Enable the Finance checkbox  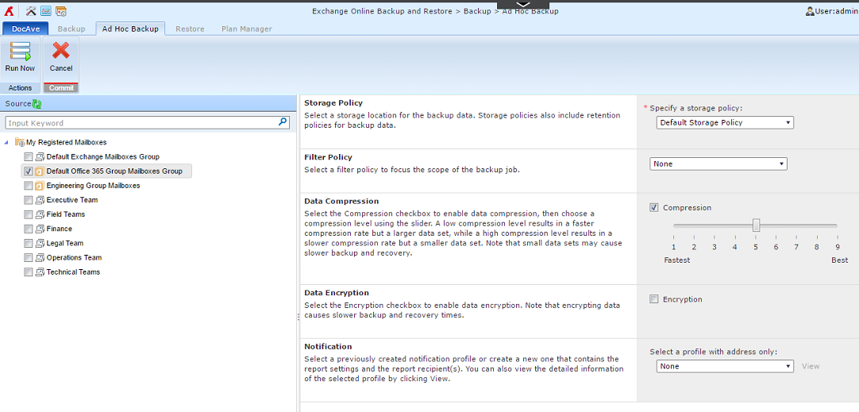pos(29,229)
